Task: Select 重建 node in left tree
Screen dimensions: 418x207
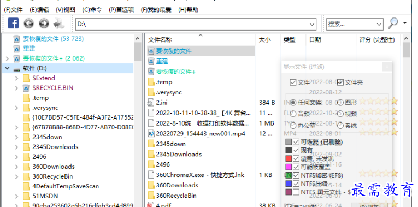Action: click(29, 49)
